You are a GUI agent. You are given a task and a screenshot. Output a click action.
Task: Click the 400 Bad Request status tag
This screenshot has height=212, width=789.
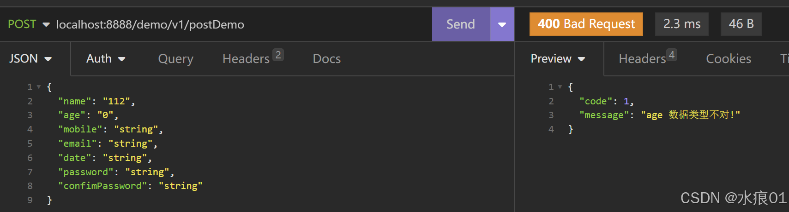point(586,24)
